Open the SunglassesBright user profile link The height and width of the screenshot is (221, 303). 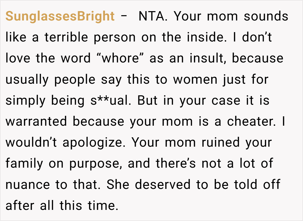point(60,17)
